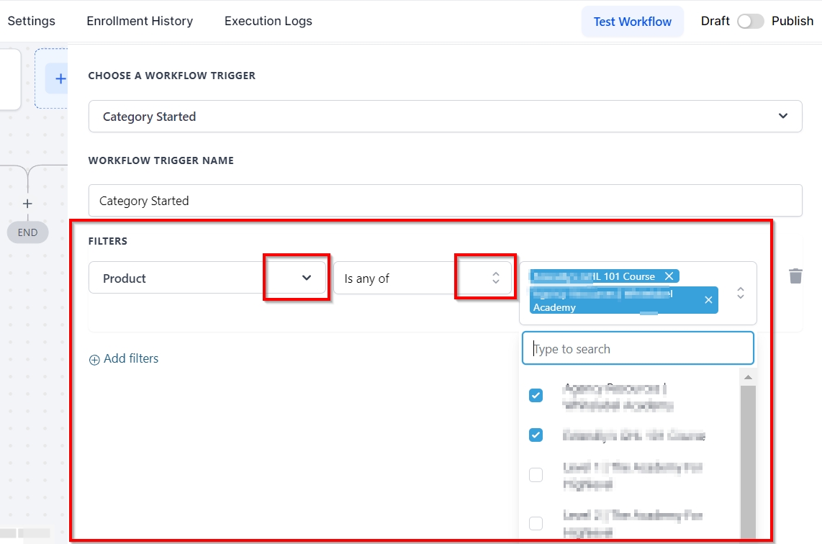The height and width of the screenshot is (544, 822).
Task: Check the third product checkbox
Action: click(536, 475)
